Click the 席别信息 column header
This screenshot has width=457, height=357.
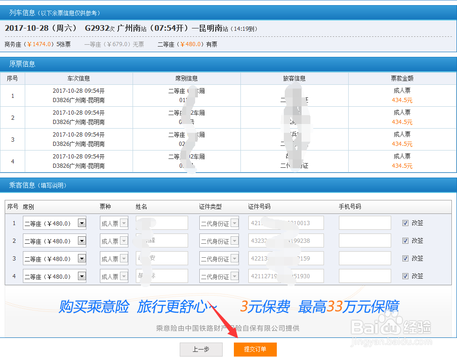[187, 78]
